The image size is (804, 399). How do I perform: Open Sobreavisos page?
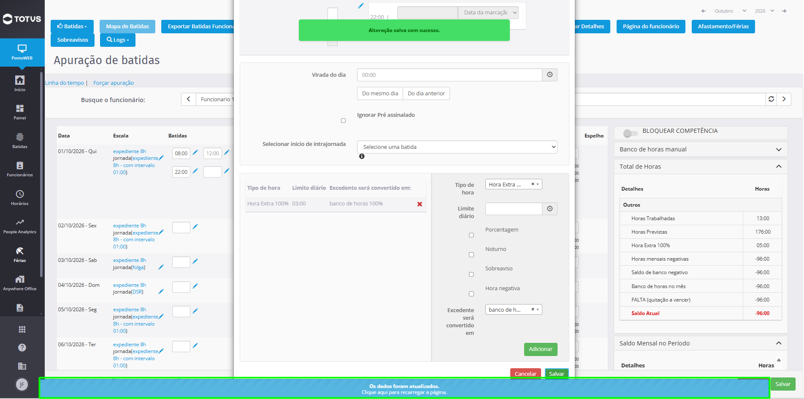(x=73, y=40)
